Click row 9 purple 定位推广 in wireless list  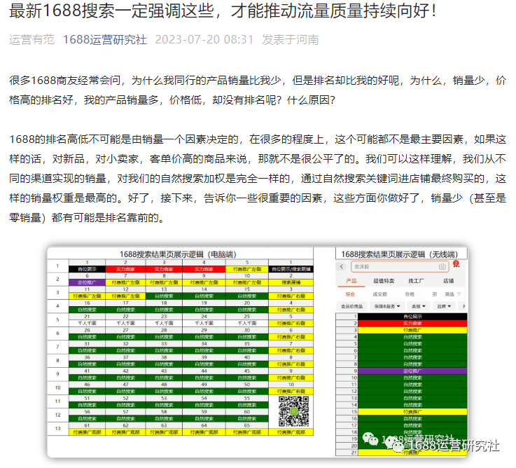click(x=412, y=371)
